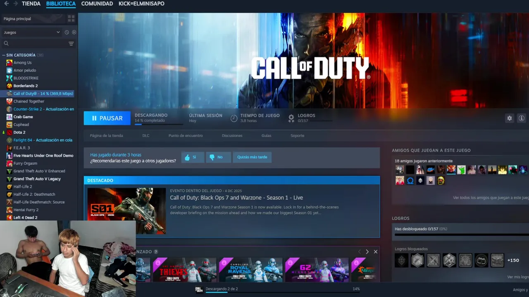Open the Season 1 event thumbnail
The image size is (529, 297).
(x=126, y=211)
